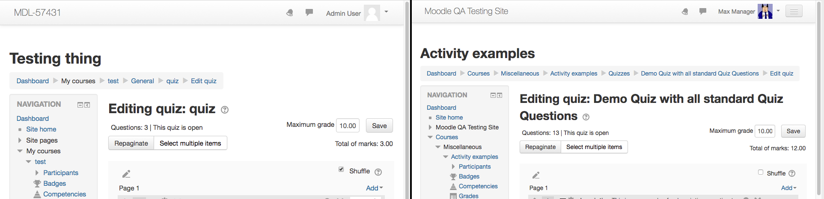
Task: Edit section heading pencil in quiz window
Action: tap(126, 174)
